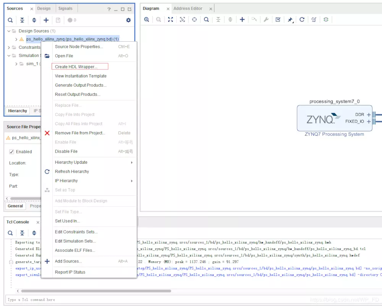
Task: Click the optimize routing icon in Diagram toolbar
Action: (314, 19)
